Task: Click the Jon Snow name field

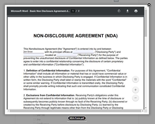Action: [x=34, y=52]
